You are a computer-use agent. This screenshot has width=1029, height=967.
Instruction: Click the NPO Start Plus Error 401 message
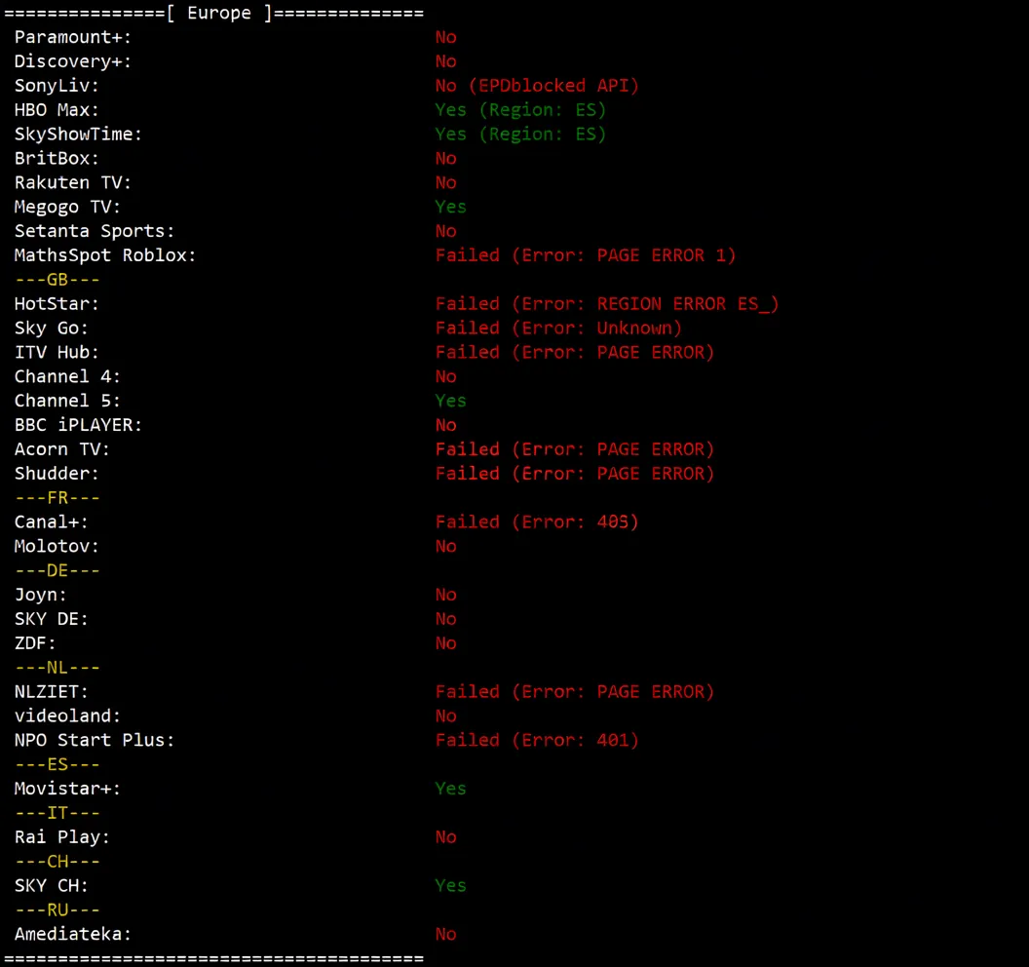pyautogui.click(x=537, y=740)
